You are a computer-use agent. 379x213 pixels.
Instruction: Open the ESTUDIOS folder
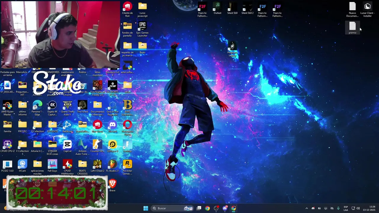[52, 127]
